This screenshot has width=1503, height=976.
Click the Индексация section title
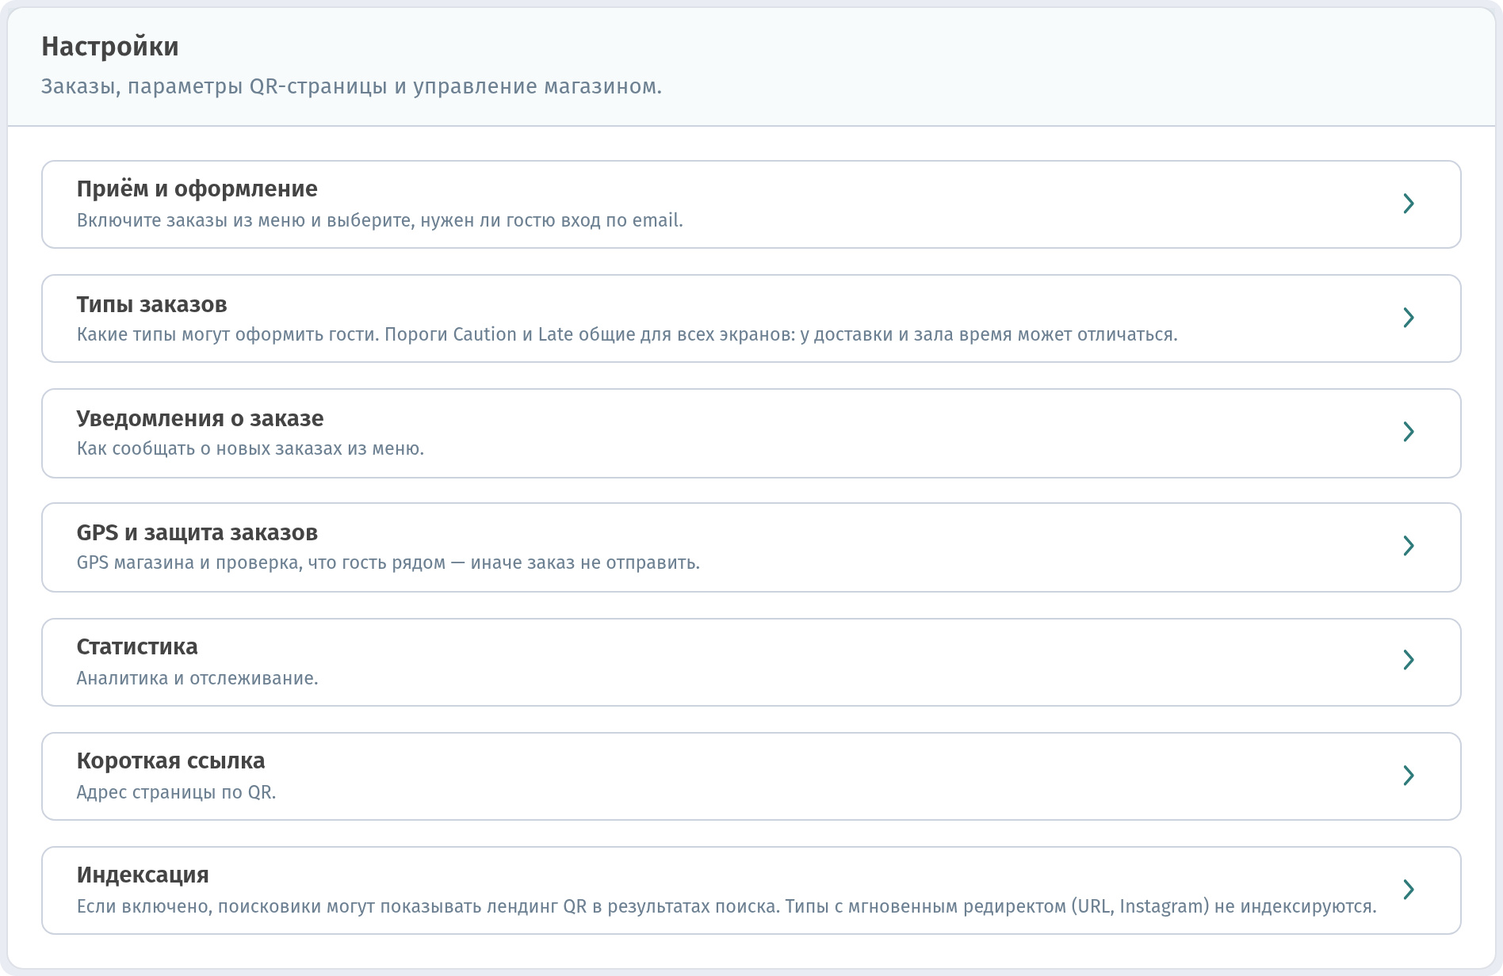point(143,875)
